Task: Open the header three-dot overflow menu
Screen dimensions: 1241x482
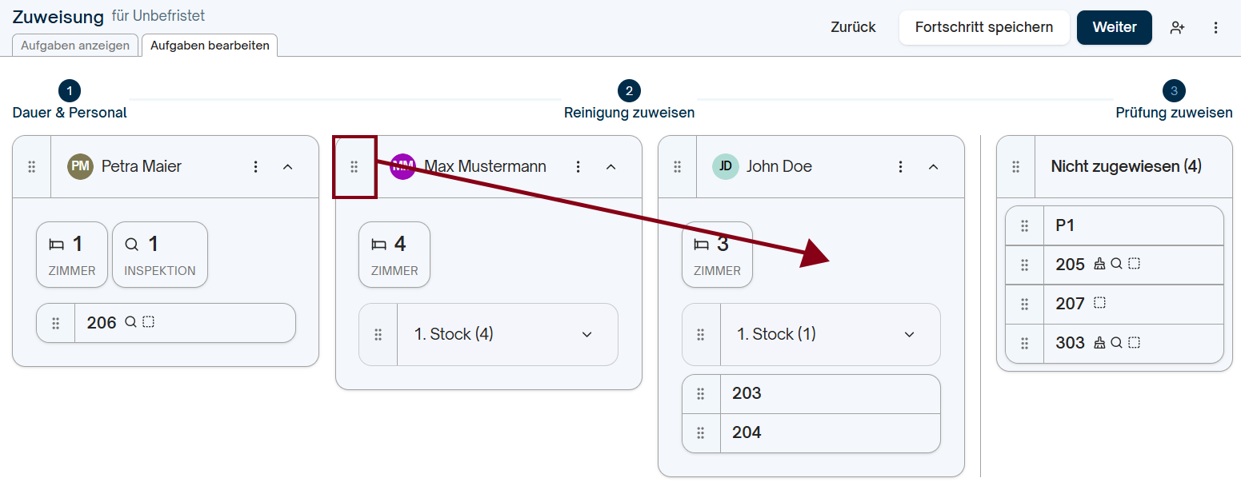Action: (x=1215, y=27)
